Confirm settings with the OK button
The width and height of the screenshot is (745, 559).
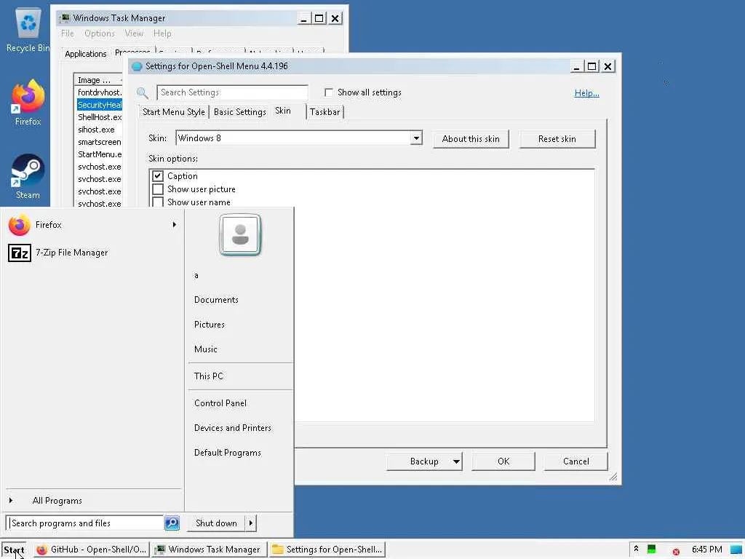click(x=503, y=461)
